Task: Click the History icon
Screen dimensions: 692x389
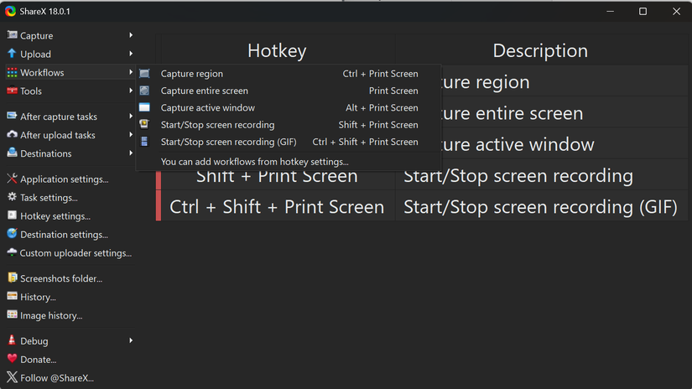Action: tap(12, 297)
